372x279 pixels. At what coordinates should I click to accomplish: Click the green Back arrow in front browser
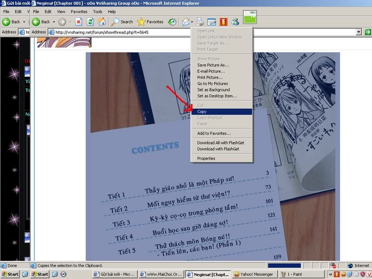[36, 22]
